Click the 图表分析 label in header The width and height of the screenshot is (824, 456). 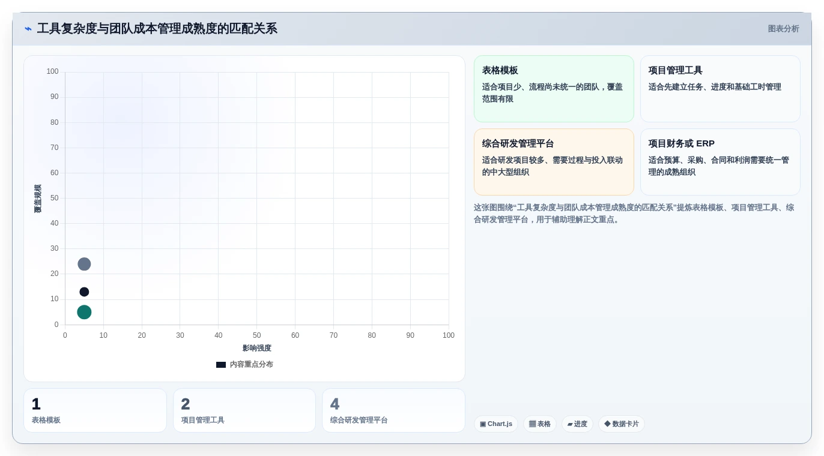(x=783, y=29)
